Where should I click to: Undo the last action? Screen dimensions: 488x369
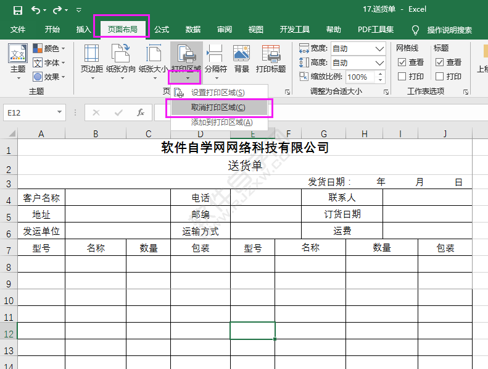point(36,11)
